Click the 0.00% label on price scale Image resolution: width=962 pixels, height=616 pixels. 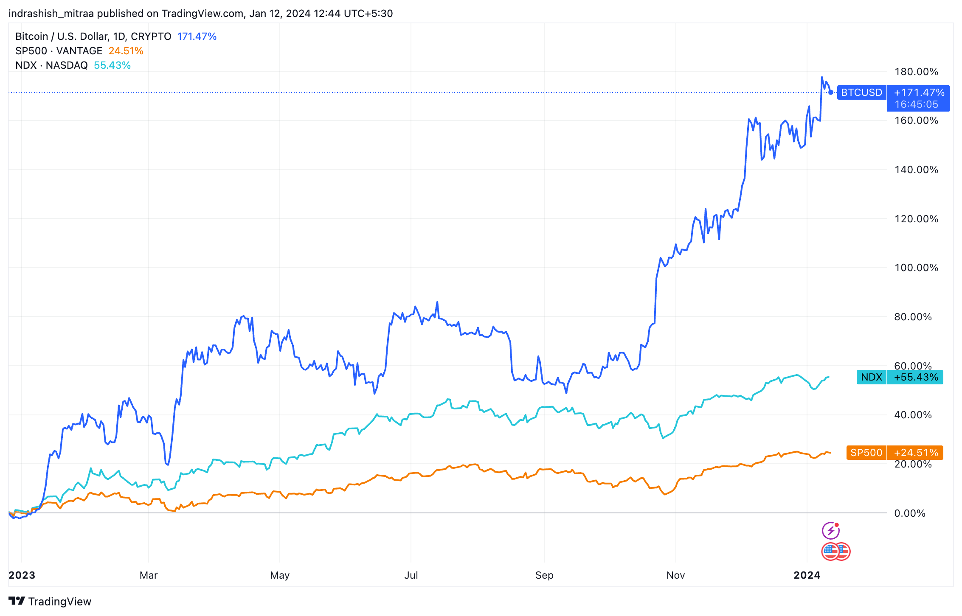pos(910,513)
